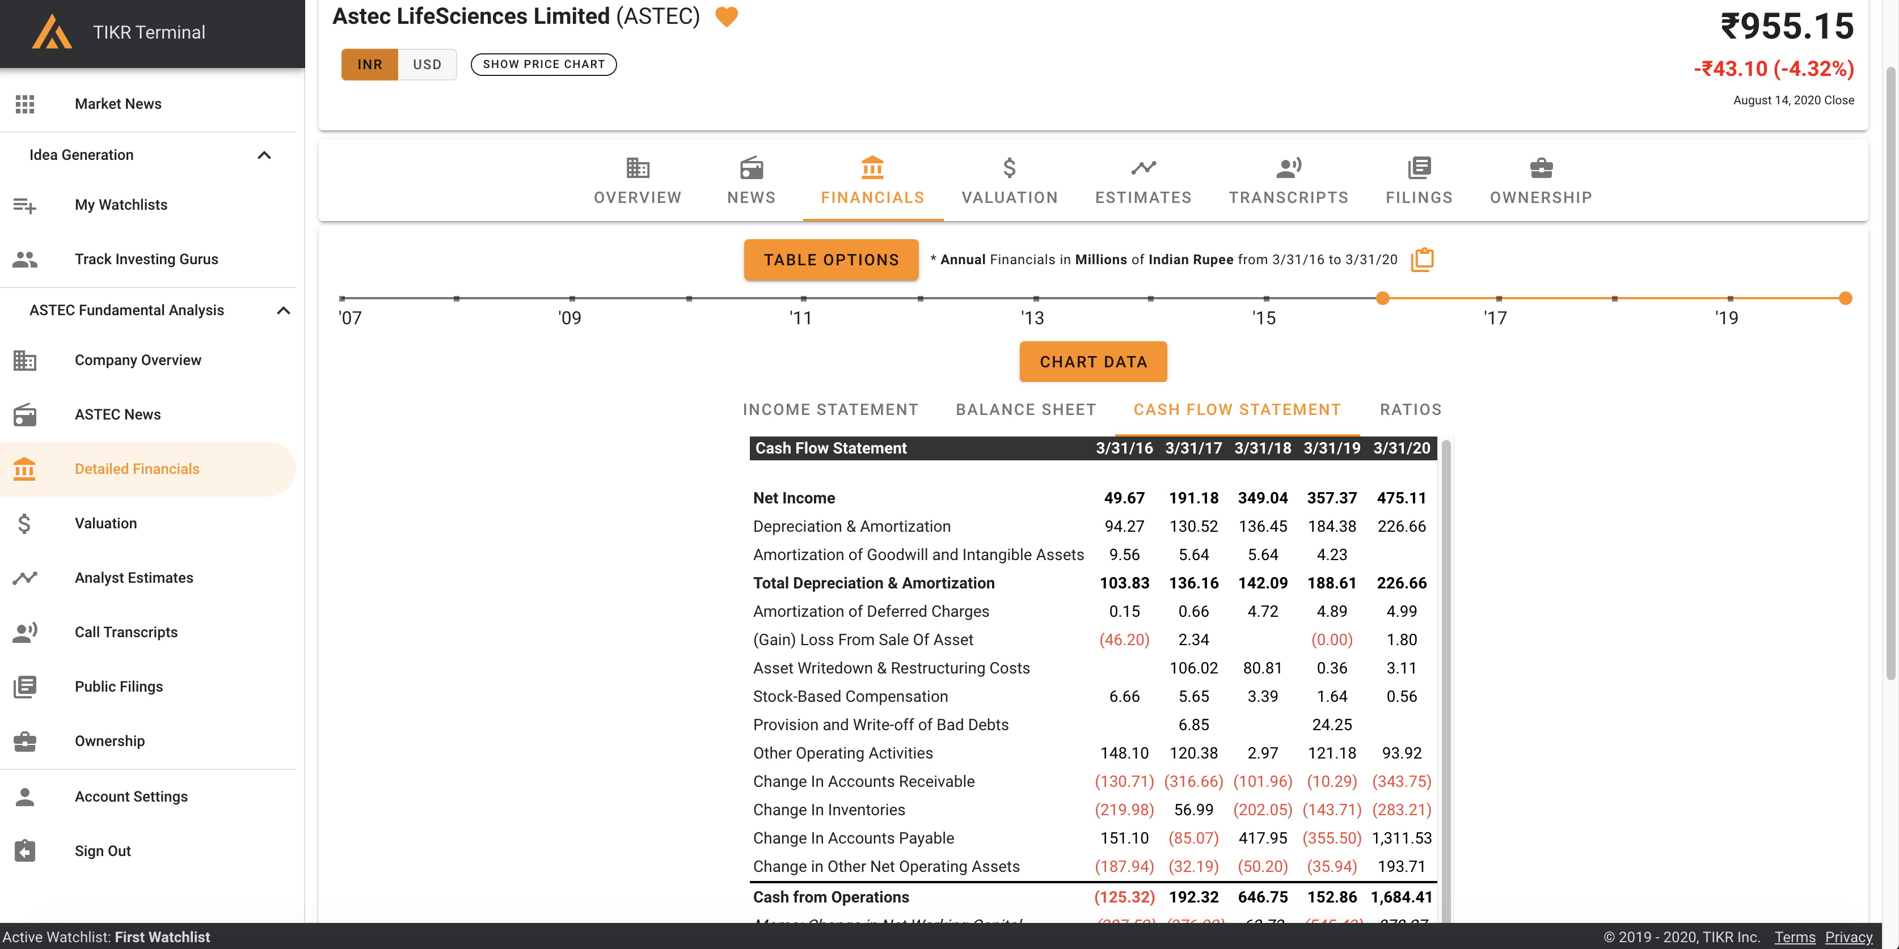1899x949 pixels.
Task: Switch currency to USD
Action: pos(427,65)
